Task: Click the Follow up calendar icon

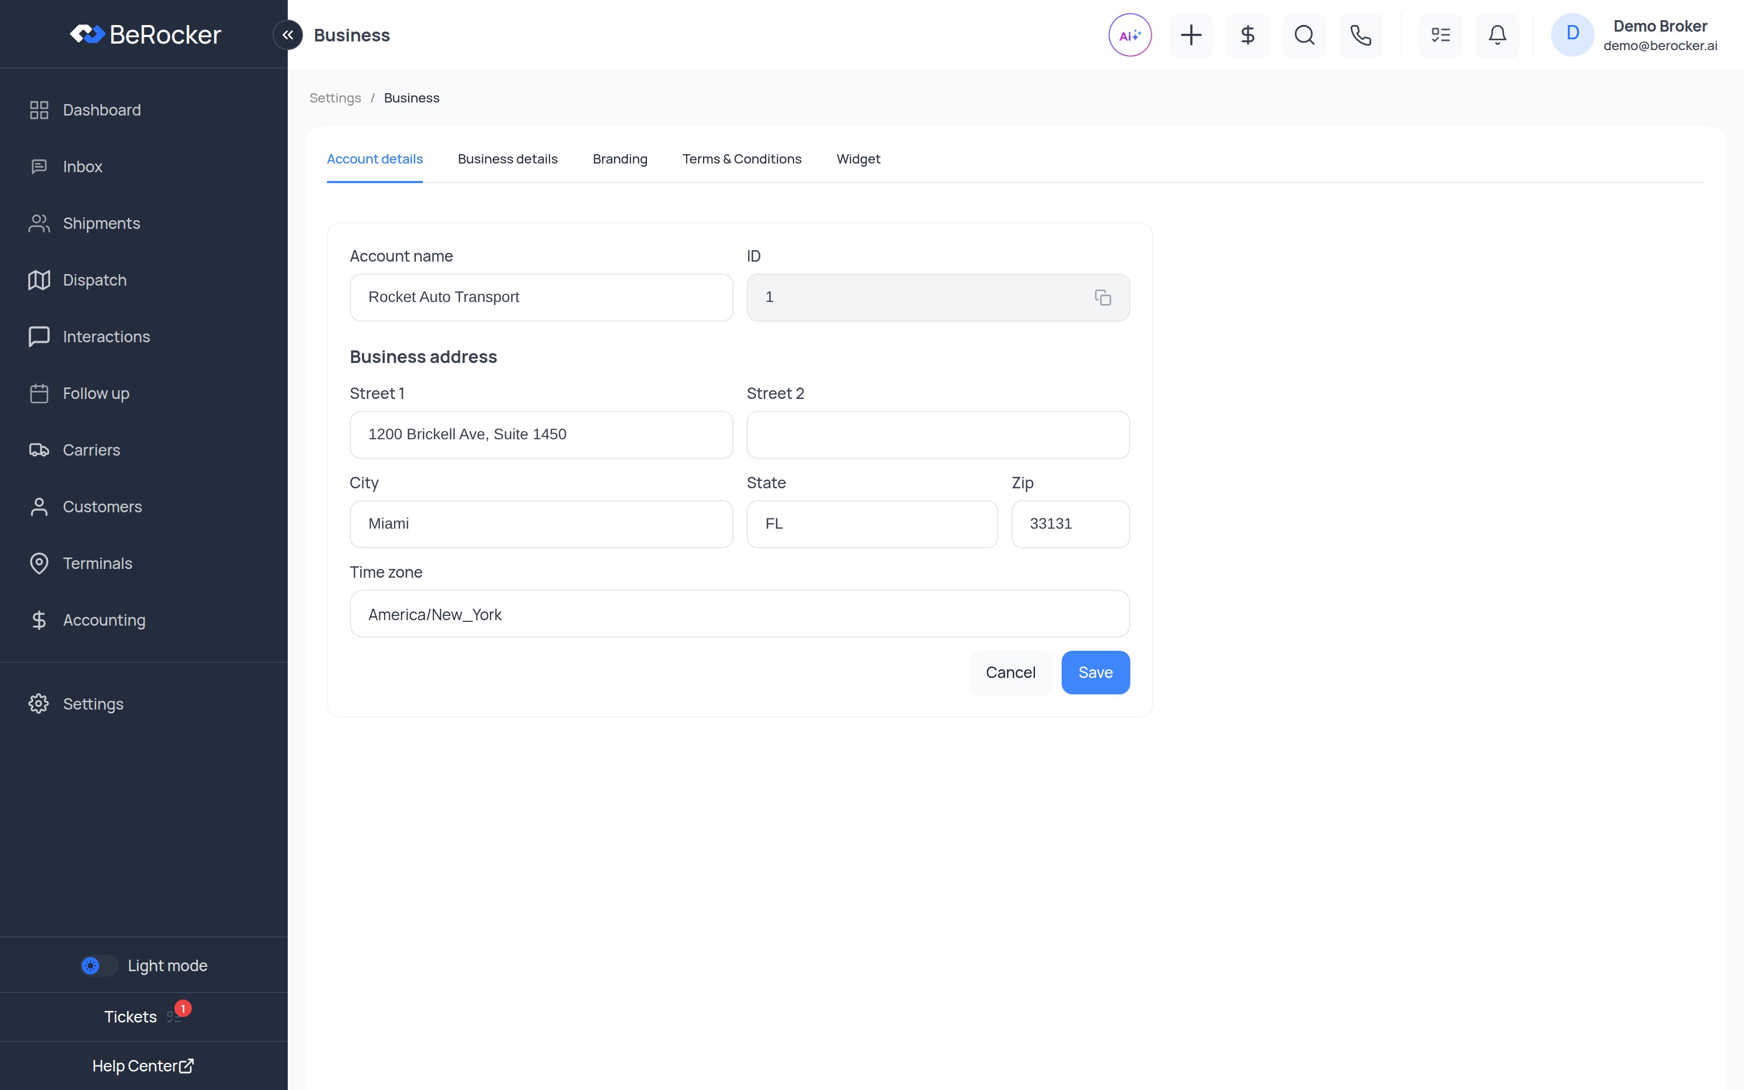Action: [x=39, y=393]
